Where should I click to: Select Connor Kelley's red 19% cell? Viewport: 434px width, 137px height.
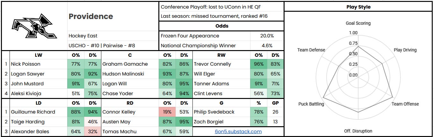[167, 112]
